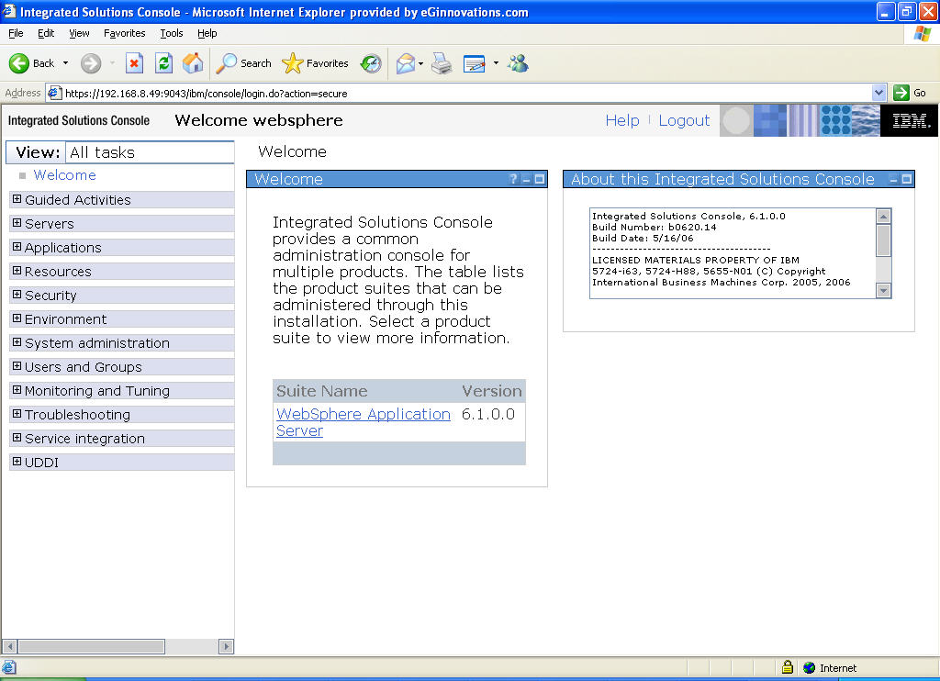Open the WebSphere Application Server link
This screenshot has height=681, width=940.
[364, 422]
